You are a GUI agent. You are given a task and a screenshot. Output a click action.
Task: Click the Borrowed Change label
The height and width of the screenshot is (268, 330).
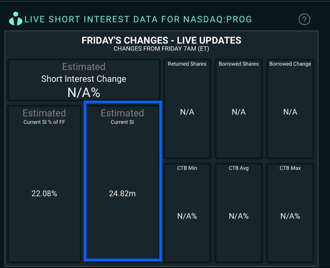pos(290,64)
